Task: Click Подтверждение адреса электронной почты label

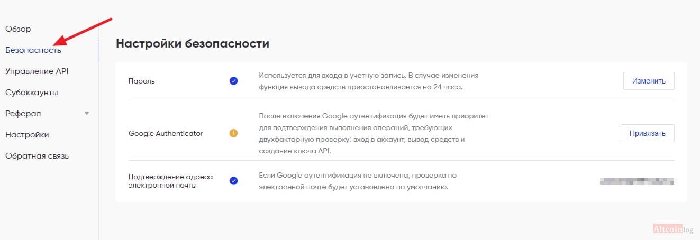Action: (x=169, y=181)
